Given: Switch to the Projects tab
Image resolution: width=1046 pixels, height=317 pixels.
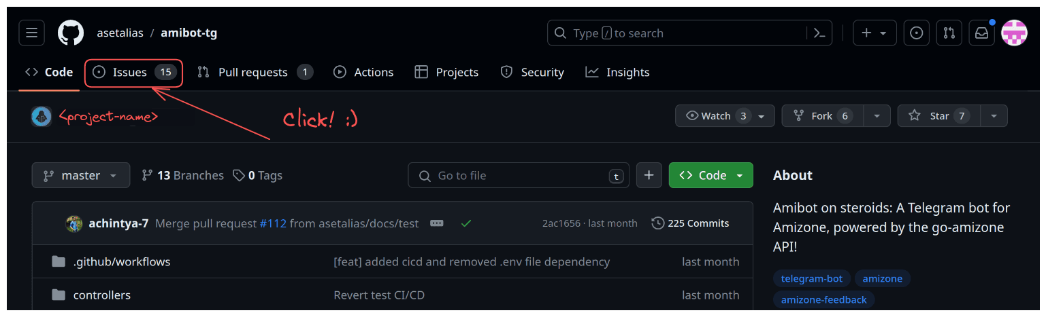Looking at the screenshot, I should (446, 72).
